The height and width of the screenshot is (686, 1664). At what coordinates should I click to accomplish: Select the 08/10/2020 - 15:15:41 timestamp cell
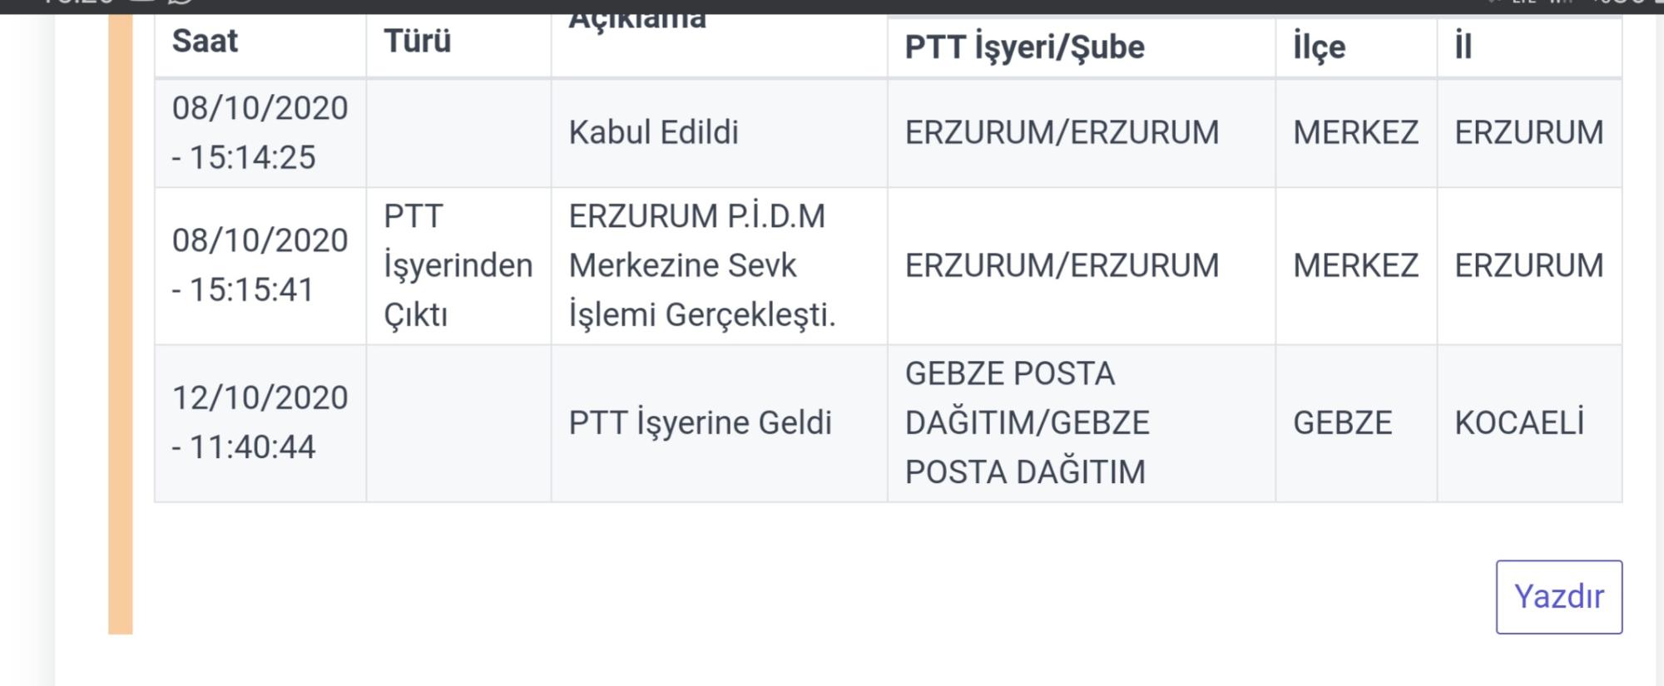260,266
